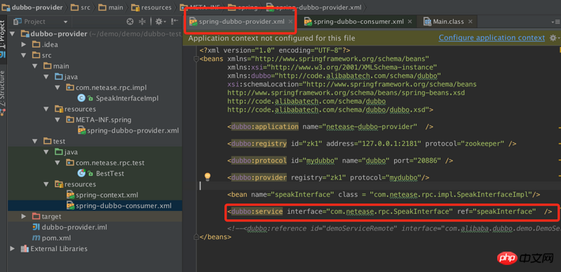The width and height of the screenshot is (561, 272).
Task: Click the target folder icon
Action: click(36, 217)
